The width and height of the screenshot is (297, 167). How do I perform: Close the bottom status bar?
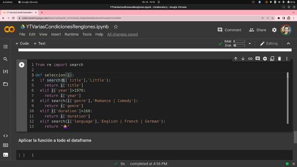coord(294,164)
